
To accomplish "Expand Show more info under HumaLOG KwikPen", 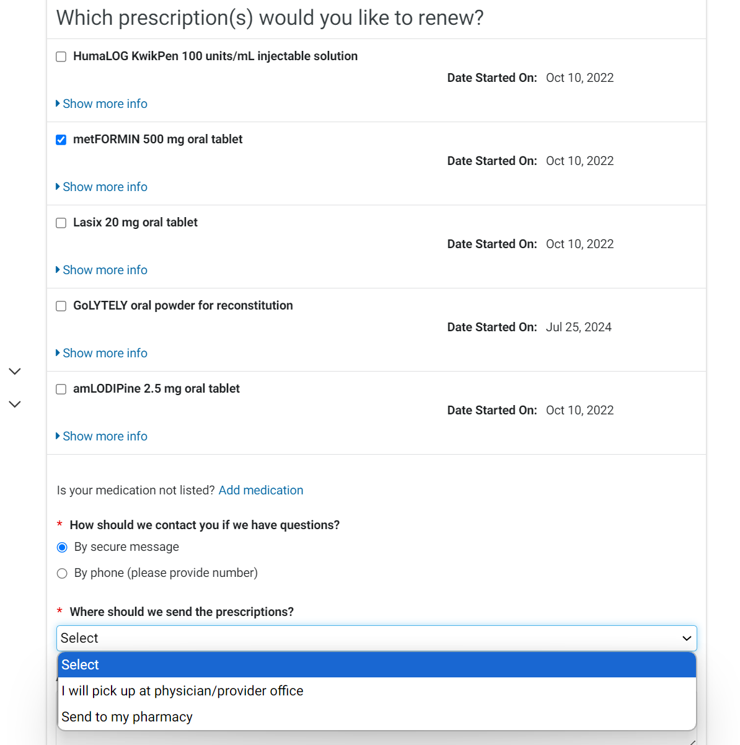I will coord(104,104).
